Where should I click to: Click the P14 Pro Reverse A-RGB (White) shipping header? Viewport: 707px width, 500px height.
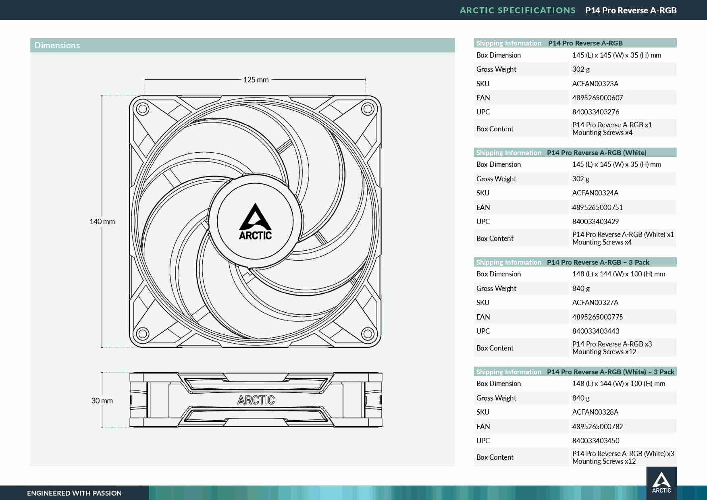[575, 153]
